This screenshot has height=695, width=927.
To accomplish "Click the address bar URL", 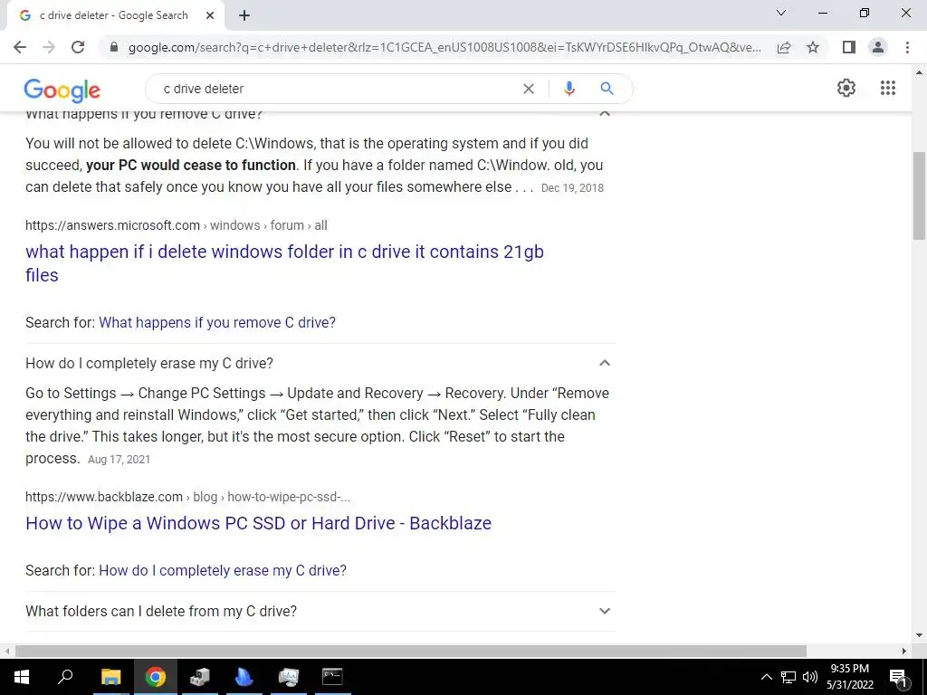I will pyautogui.click(x=444, y=47).
